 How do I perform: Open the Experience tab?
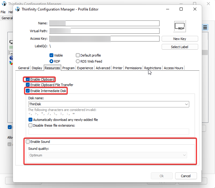[85, 68]
